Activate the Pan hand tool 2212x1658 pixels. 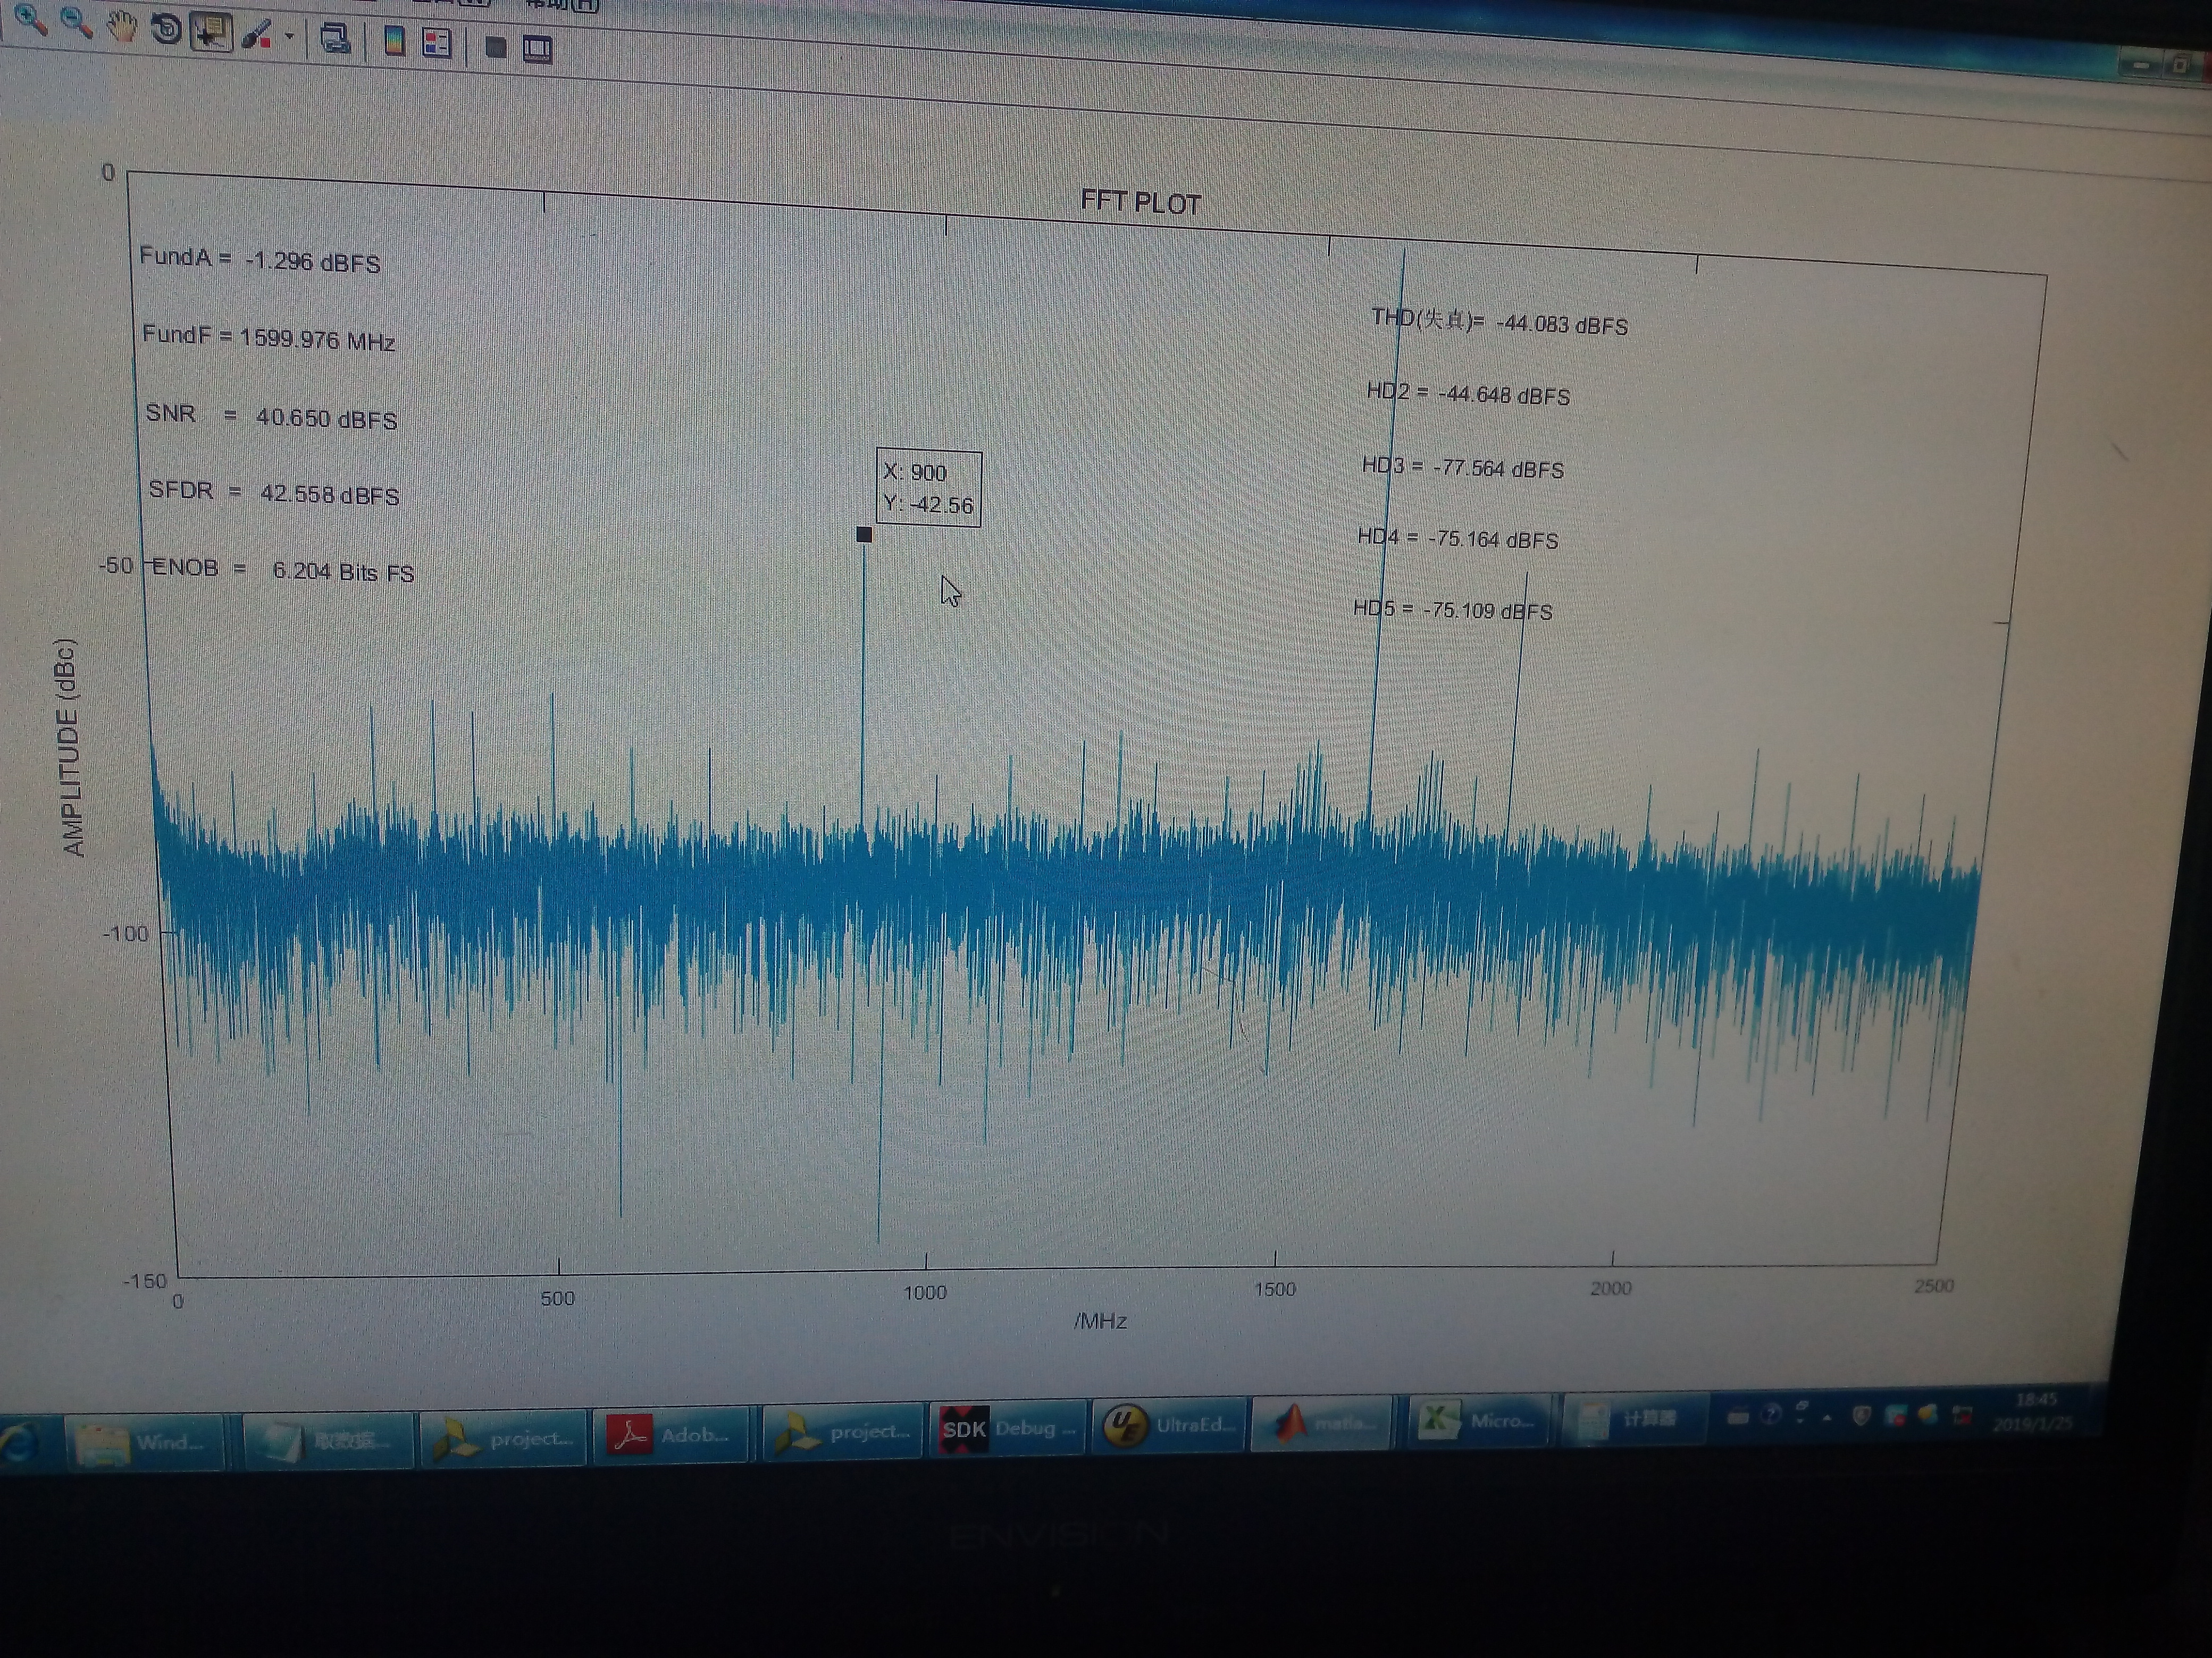point(122,26)
